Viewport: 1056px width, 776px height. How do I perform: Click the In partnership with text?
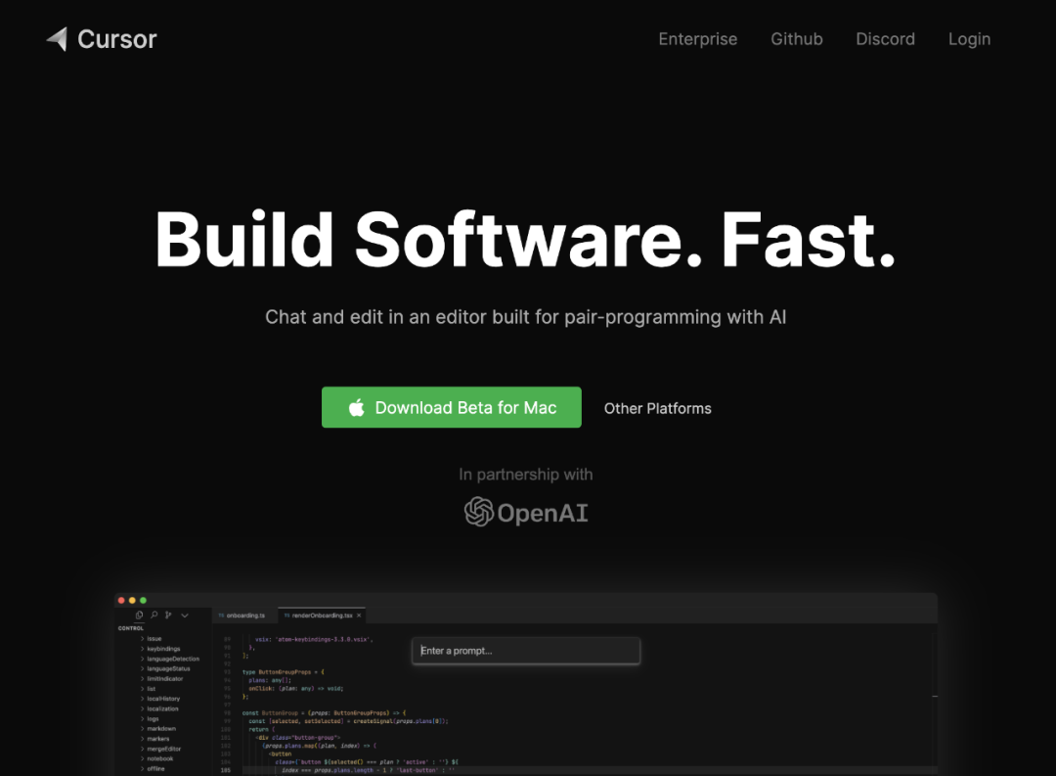(x=526, y=475)
